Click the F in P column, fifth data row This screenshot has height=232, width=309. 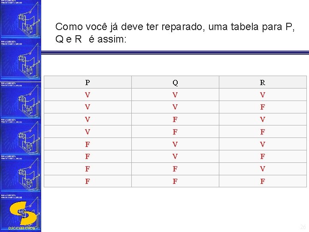tap(88, 144)
